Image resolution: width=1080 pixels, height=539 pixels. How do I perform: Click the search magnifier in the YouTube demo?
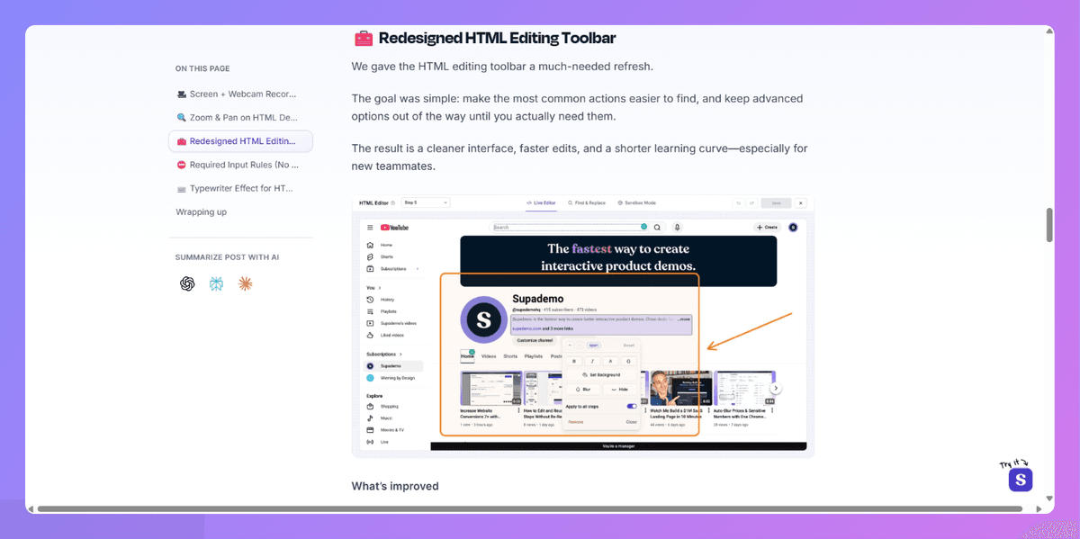(657, 228)
